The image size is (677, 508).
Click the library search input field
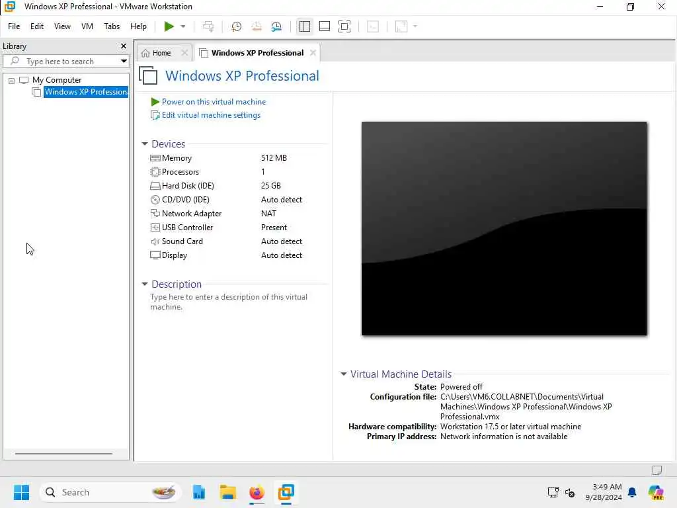click(66, 61)
